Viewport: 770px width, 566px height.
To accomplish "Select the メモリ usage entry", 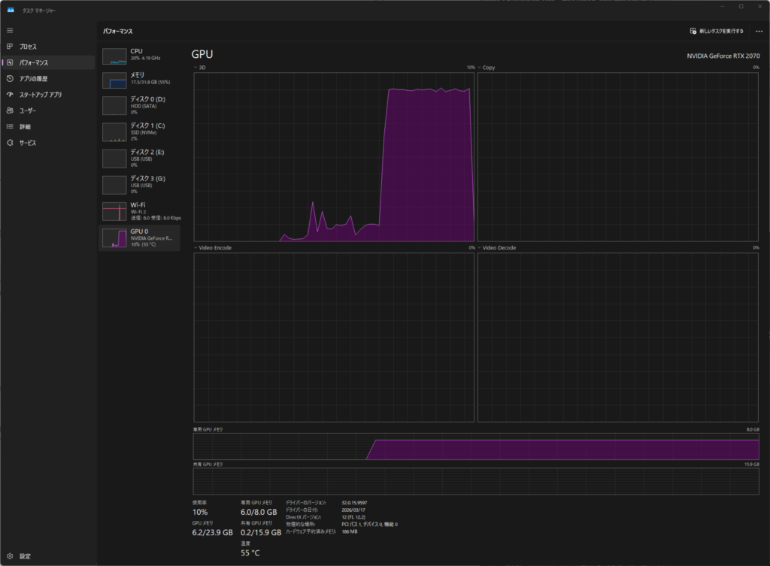I will (x=140, y=80).
